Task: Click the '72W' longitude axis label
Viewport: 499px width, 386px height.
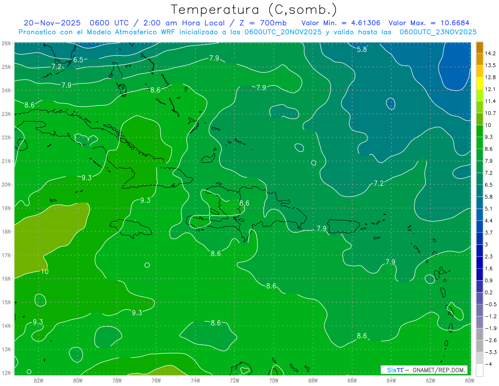Action: point(235,380)
